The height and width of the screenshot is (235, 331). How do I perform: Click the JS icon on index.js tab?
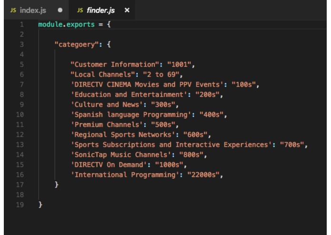pyautogui.click(x=13, y=10)
